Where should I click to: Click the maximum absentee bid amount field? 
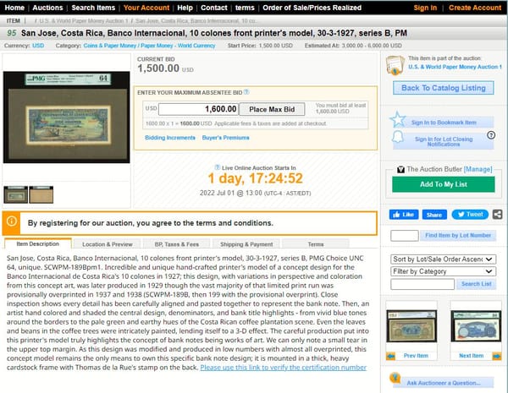point(198,109)
